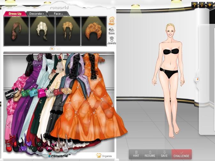Choose the brown side-swept ponytail hairstyle

click(x=16, y=31)
